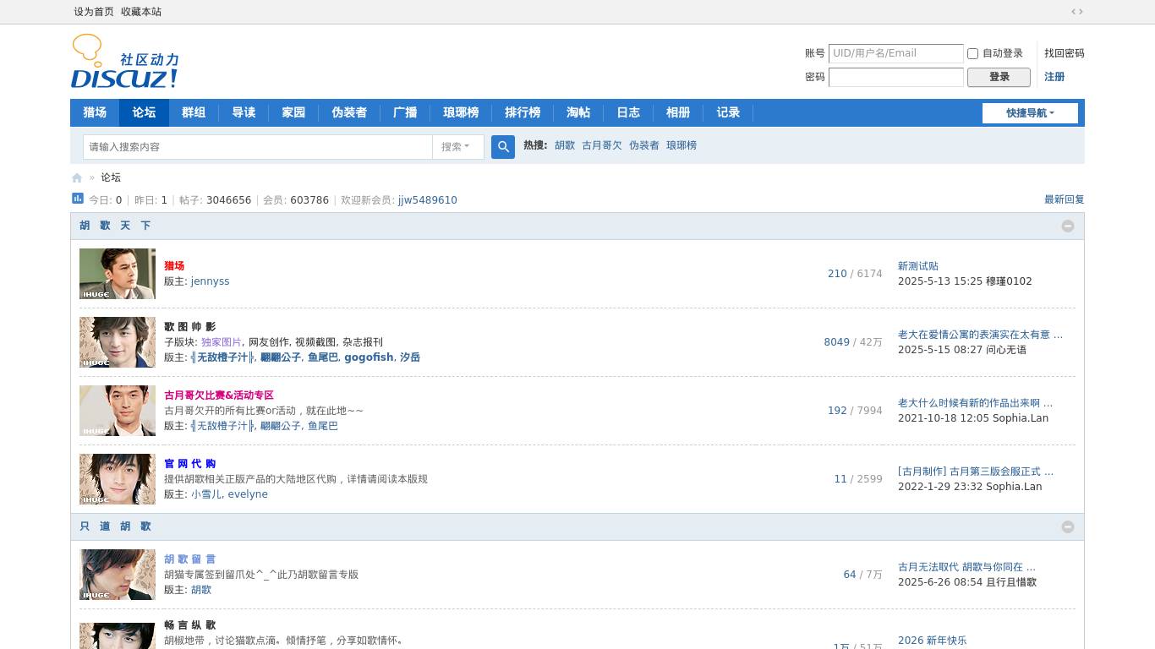Viewport: 1155px width, 649px height.
Task: Click hot search term 胡歌
Action: pos(565,145)
